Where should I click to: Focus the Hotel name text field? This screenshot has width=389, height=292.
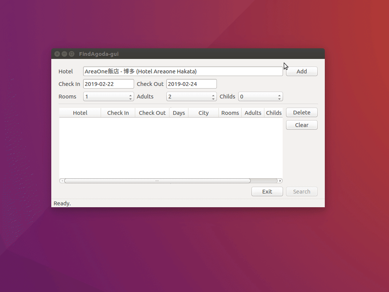coord(183,71)
